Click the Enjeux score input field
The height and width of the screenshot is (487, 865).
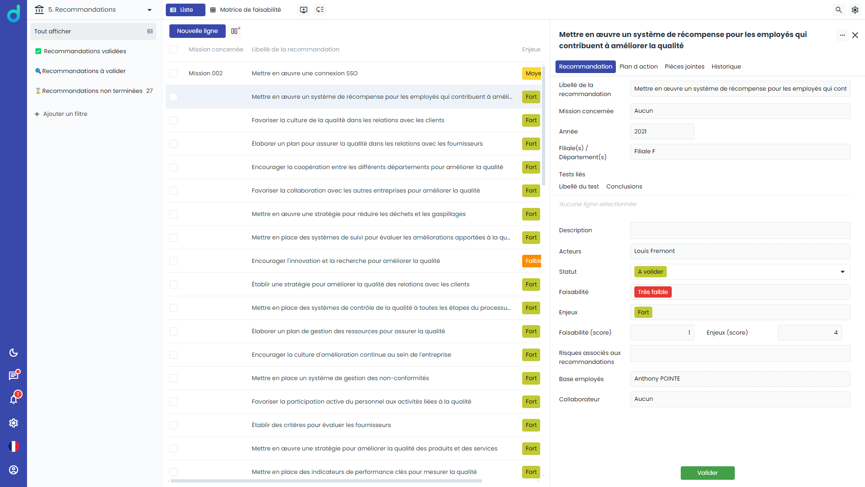[x=810, y=332]
